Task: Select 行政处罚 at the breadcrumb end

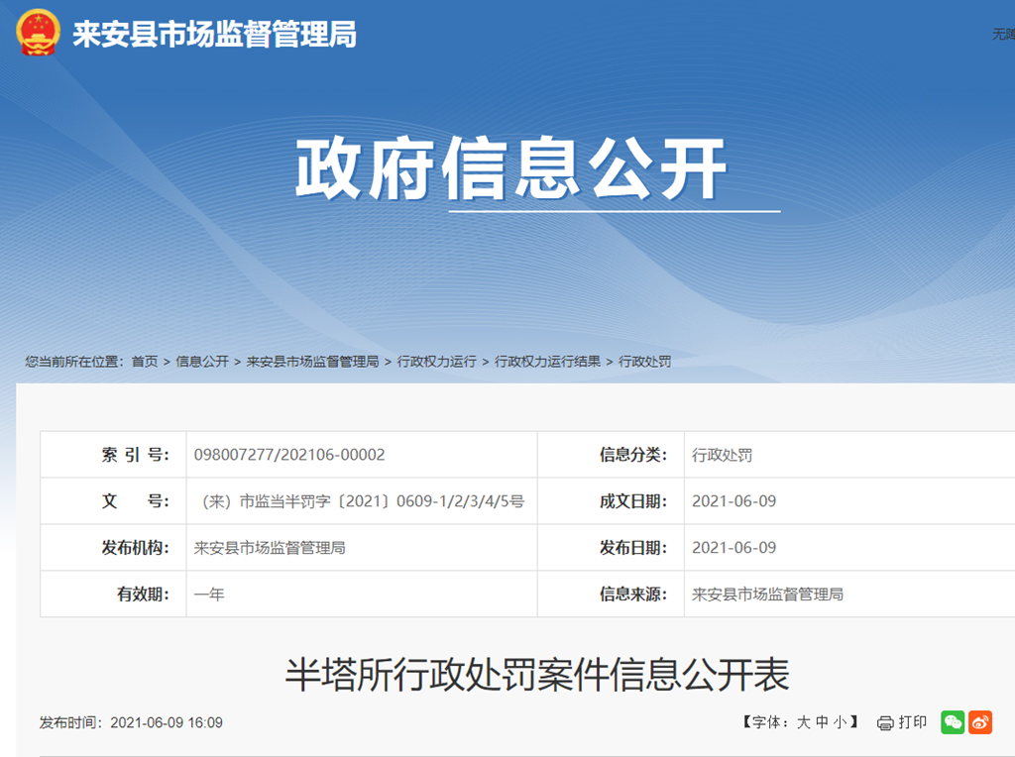Action: tap(644, 362)
